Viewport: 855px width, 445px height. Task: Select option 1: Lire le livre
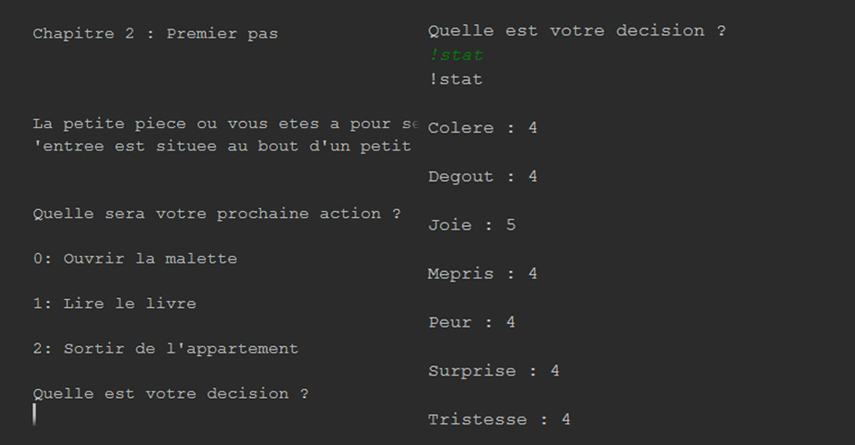click(x=115, y=303)
